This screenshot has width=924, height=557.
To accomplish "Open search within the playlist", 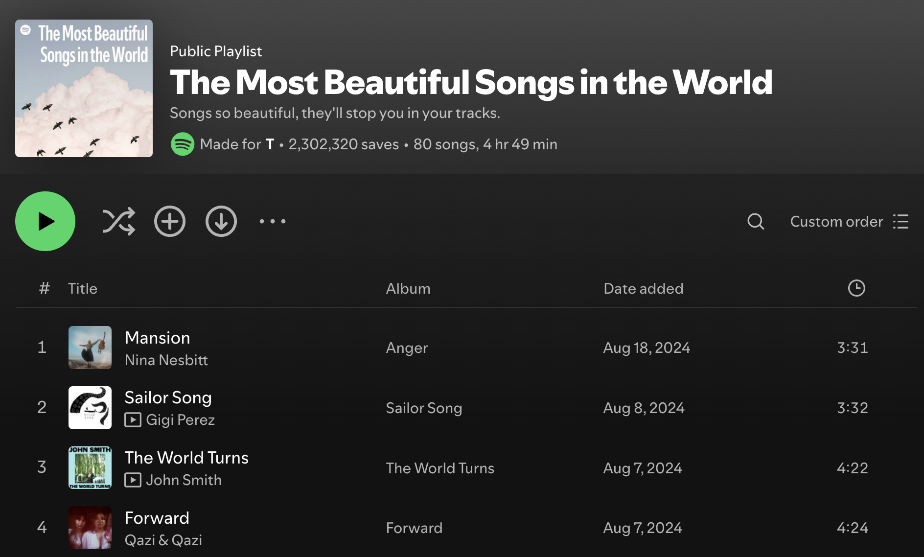I will coord(755,222).
